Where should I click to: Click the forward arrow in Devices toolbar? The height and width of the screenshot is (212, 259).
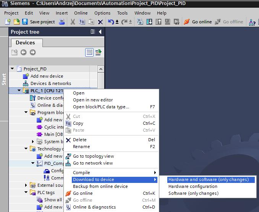32,52
